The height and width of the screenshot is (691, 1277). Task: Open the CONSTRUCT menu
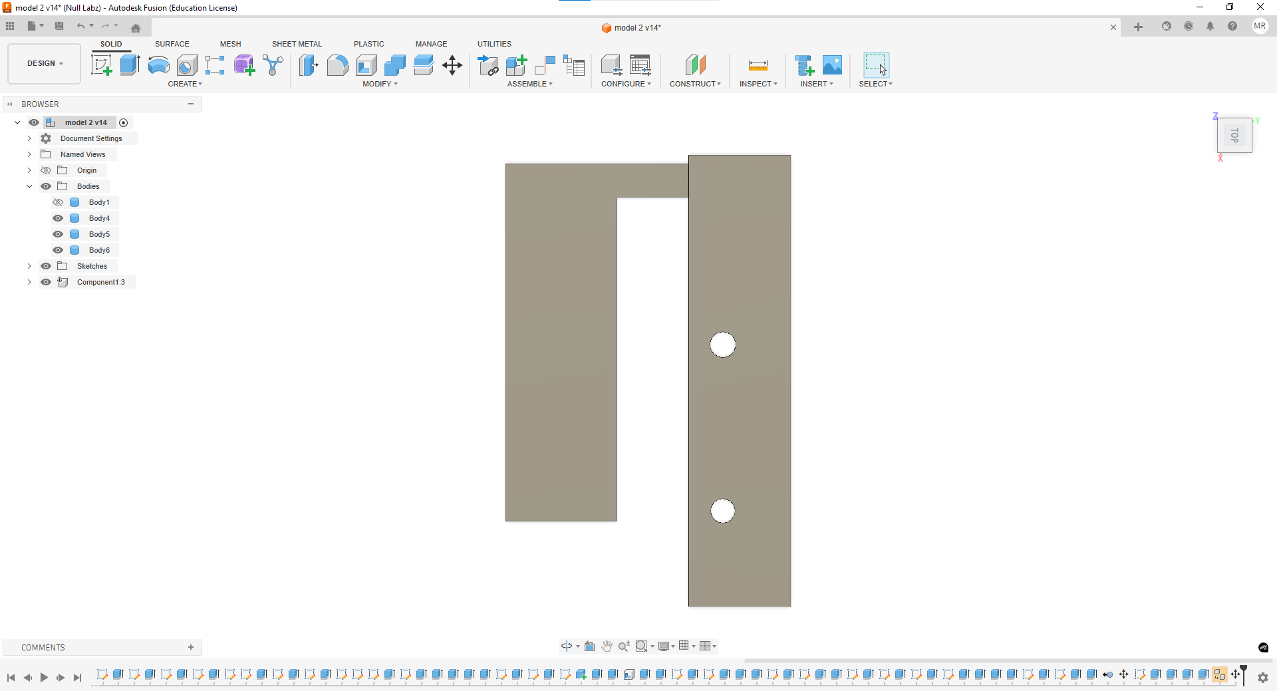(x=695, y=84)
